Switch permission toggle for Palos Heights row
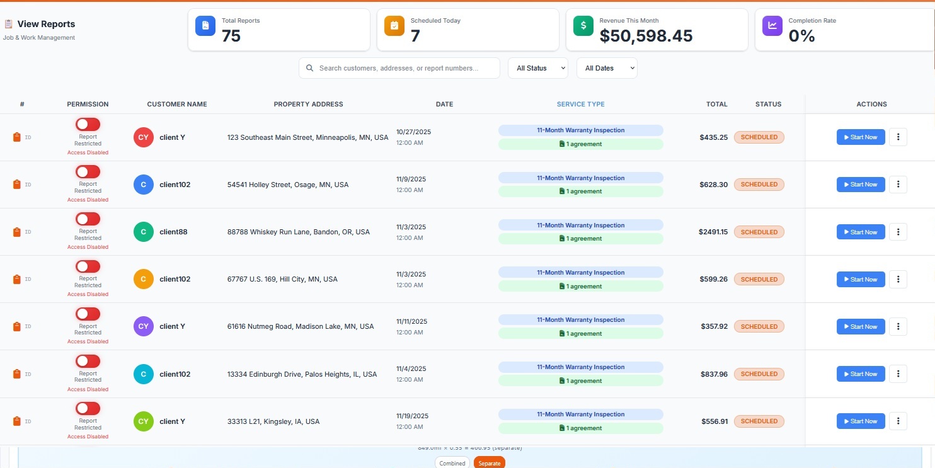This screenshot has width=935, height=468. pyautogui.click(x=88, y=361)
